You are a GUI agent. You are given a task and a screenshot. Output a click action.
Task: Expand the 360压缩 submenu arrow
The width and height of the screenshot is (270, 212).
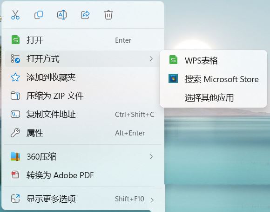[151, 156]
